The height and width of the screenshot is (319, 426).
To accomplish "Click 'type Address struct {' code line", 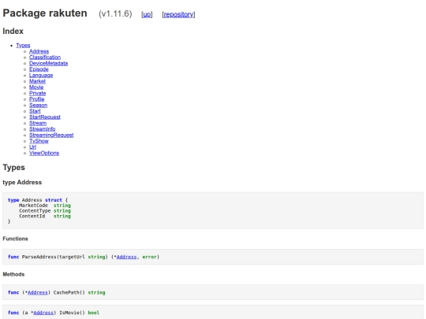I will point(38,200).
